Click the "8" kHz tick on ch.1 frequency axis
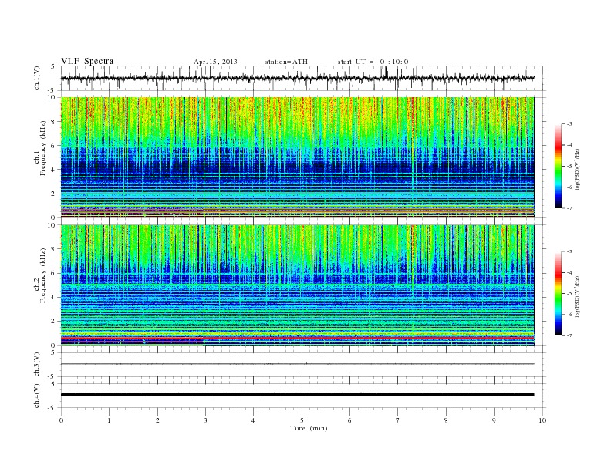This screenshot has width=611, height=472. 53,121
